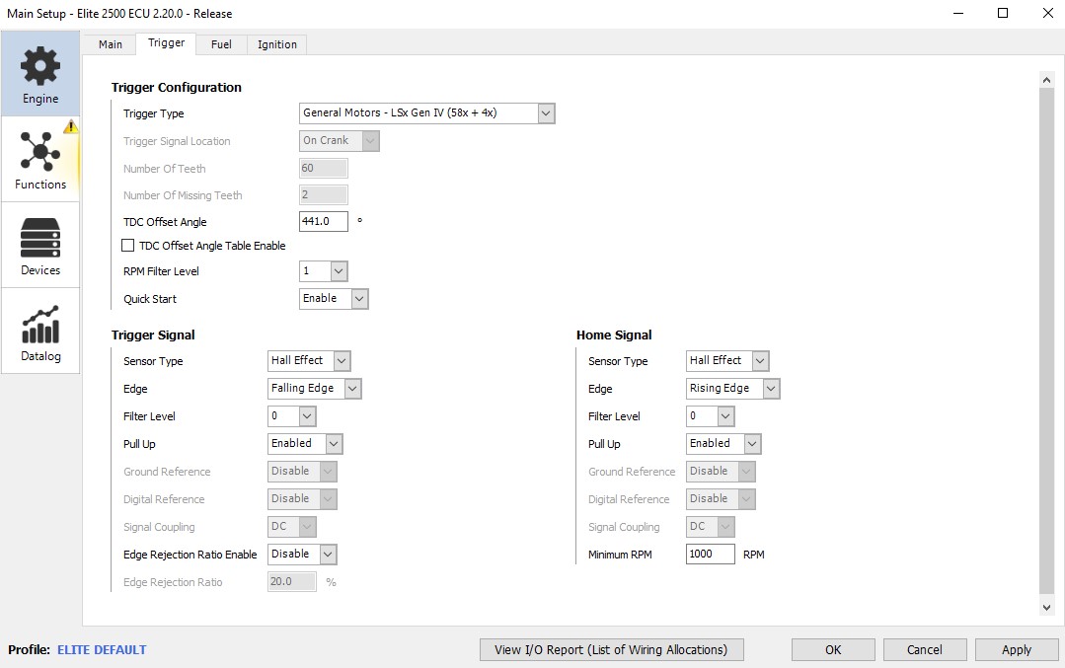1065x668 pixels.
Task: Open the Functions section icon
Action: coord(40,151)
